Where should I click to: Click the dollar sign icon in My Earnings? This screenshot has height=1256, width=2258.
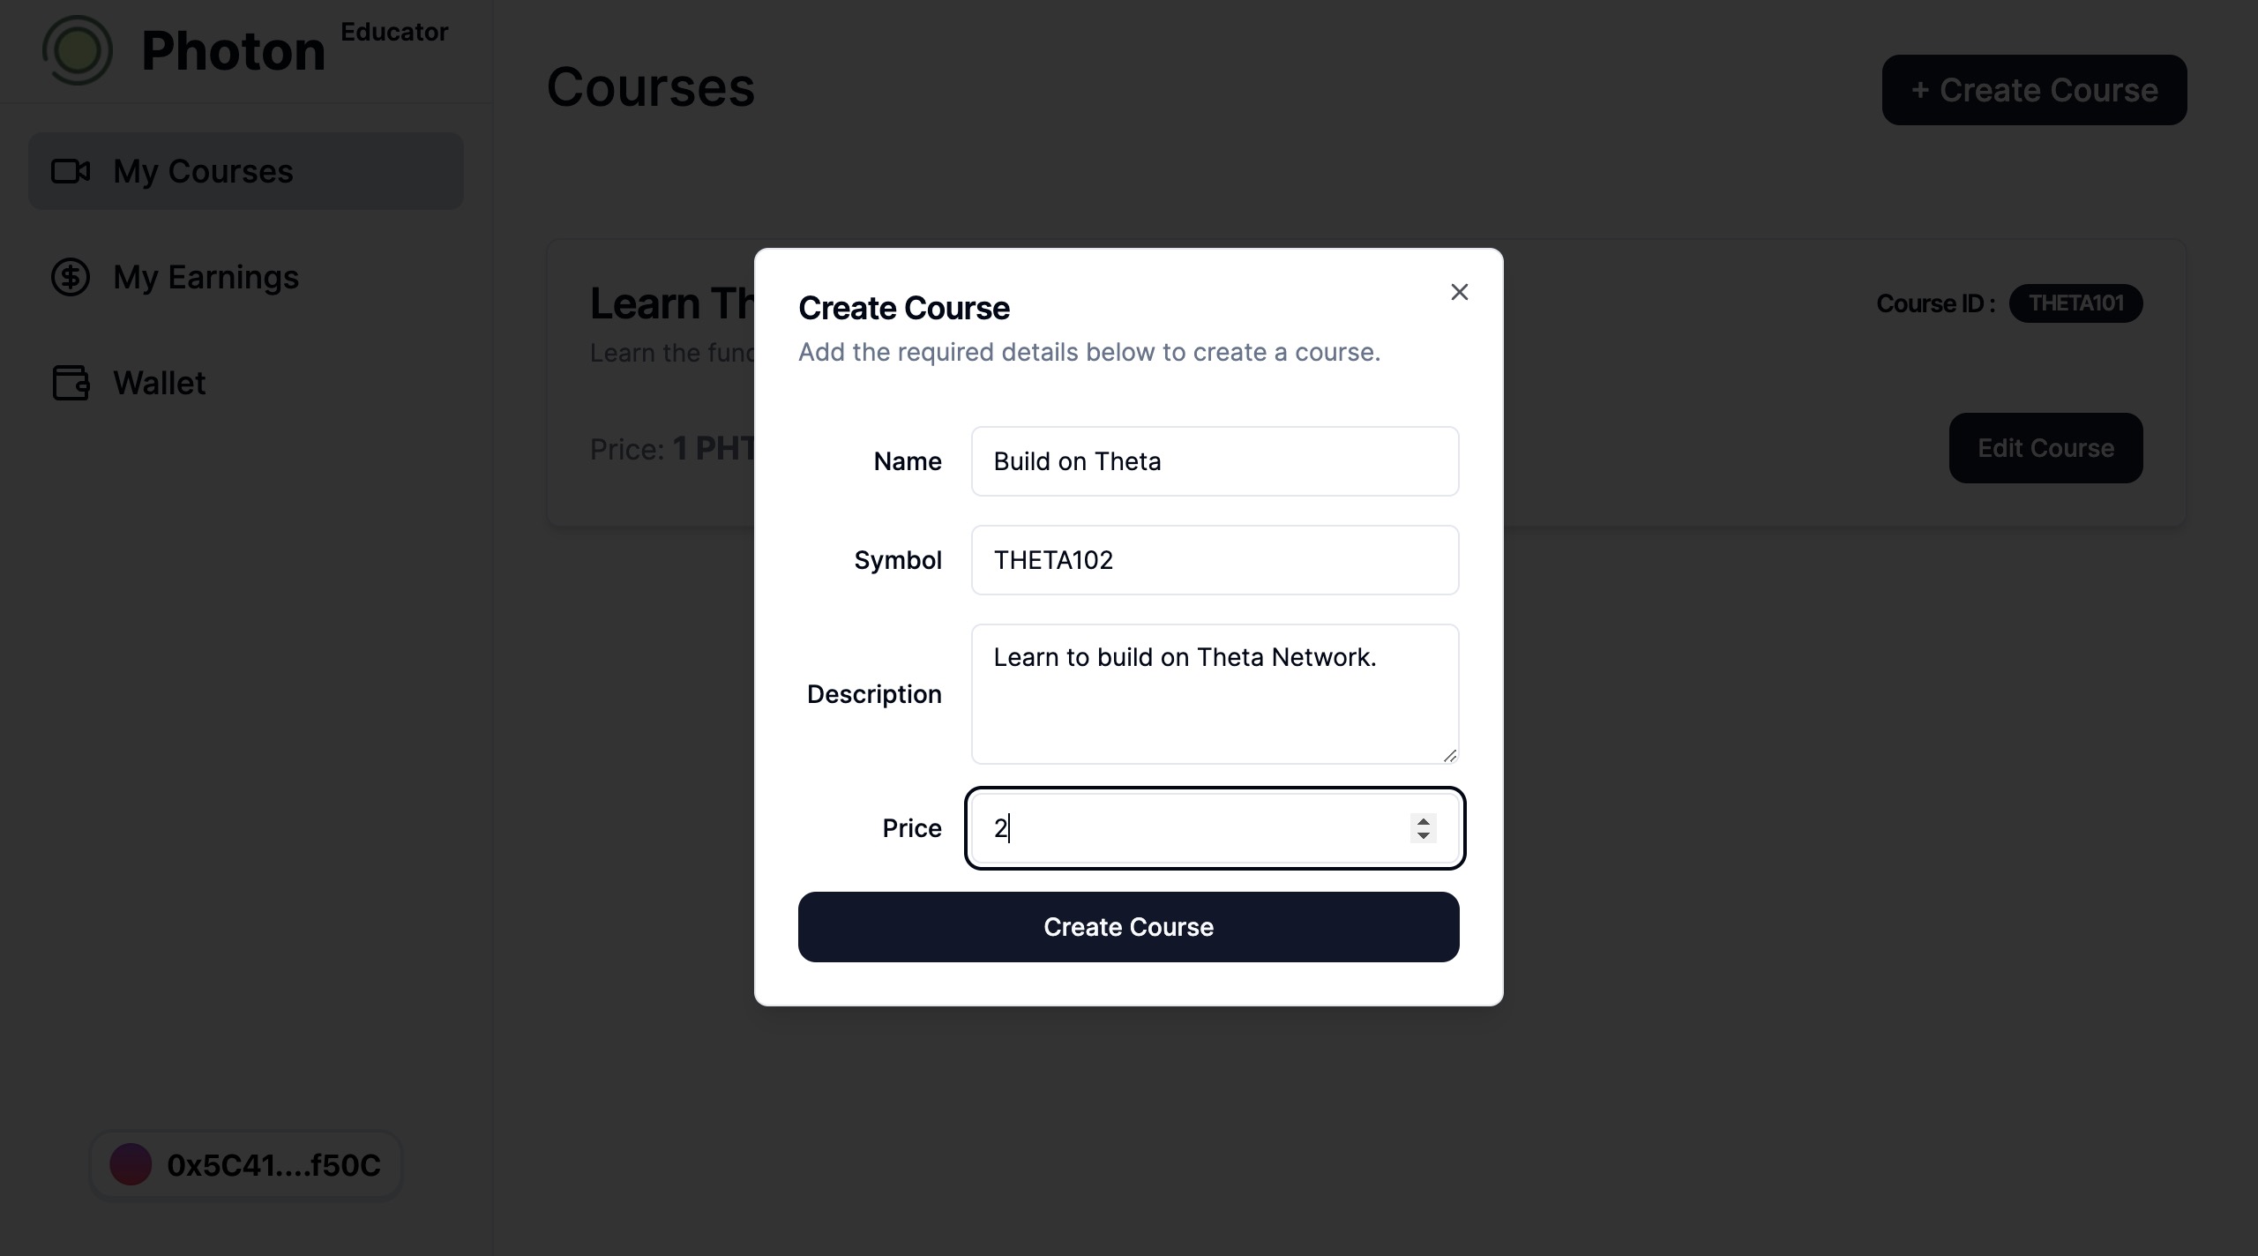tap(71, 275)
